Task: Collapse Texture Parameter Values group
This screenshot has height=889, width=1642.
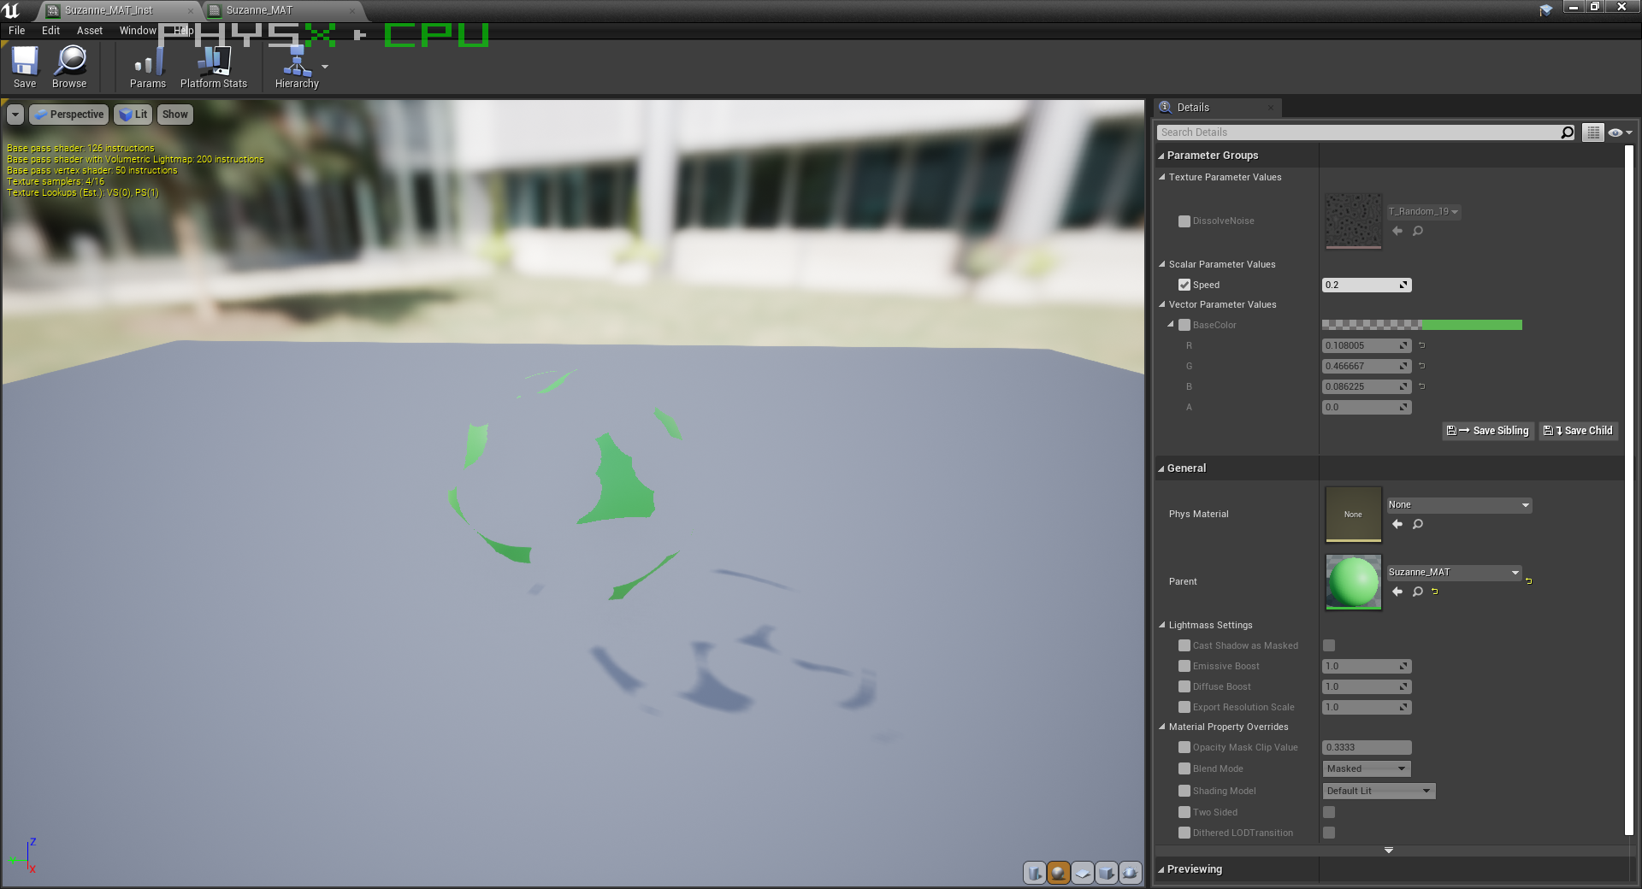Action: pos(1162,177)
